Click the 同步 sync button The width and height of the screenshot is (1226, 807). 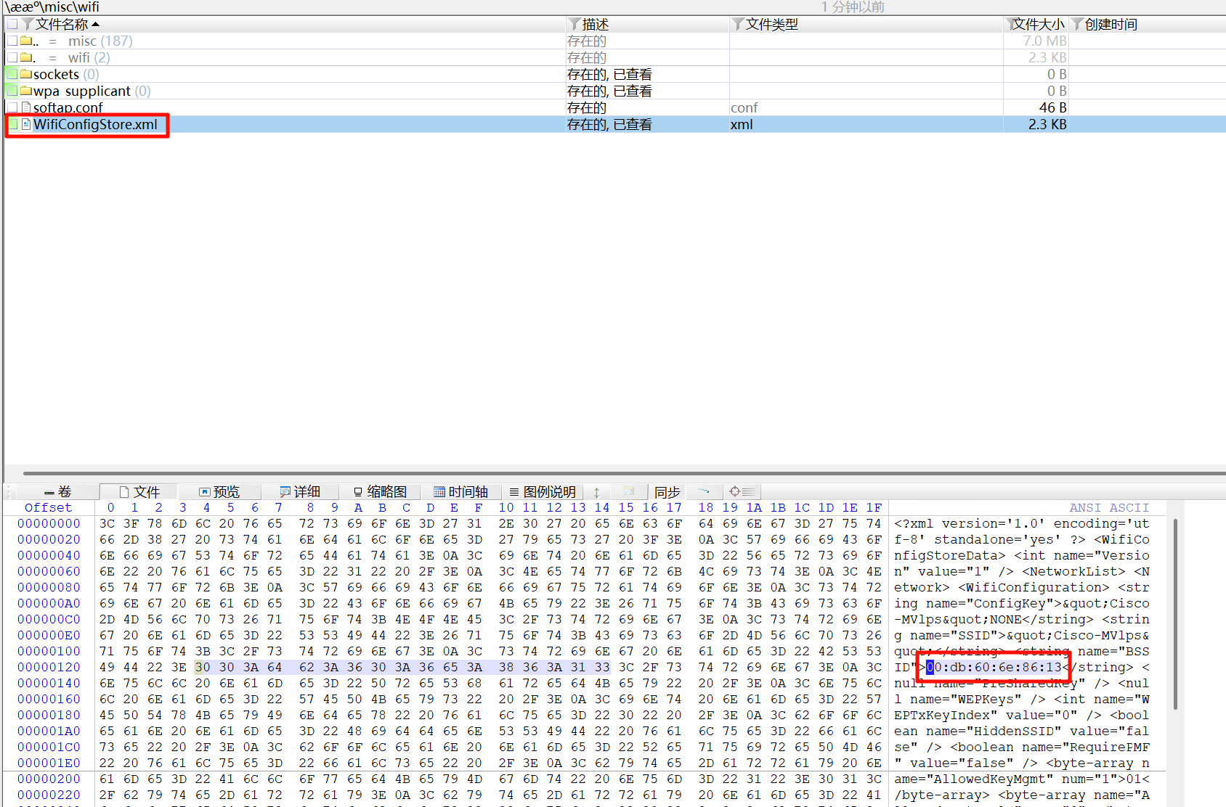coord(667,491)
